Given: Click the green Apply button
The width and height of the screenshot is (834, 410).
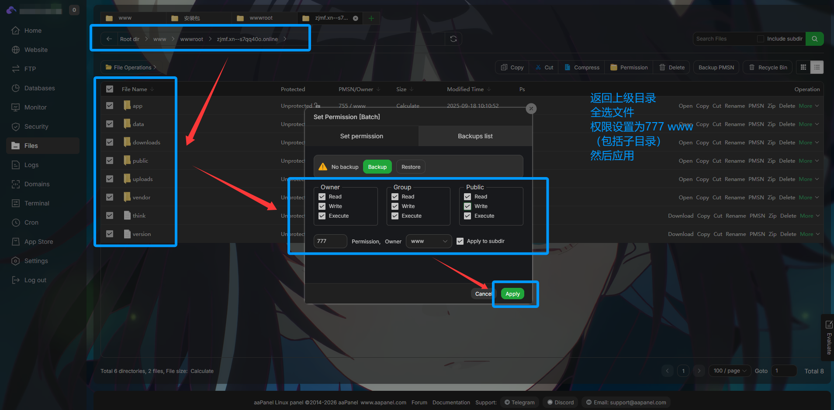Looking at the screenshot, I should coord(512,294).
